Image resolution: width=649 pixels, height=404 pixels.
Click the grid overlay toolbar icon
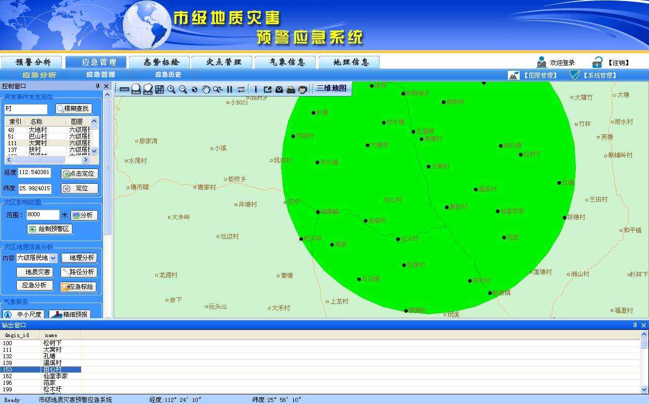(160, 89)
